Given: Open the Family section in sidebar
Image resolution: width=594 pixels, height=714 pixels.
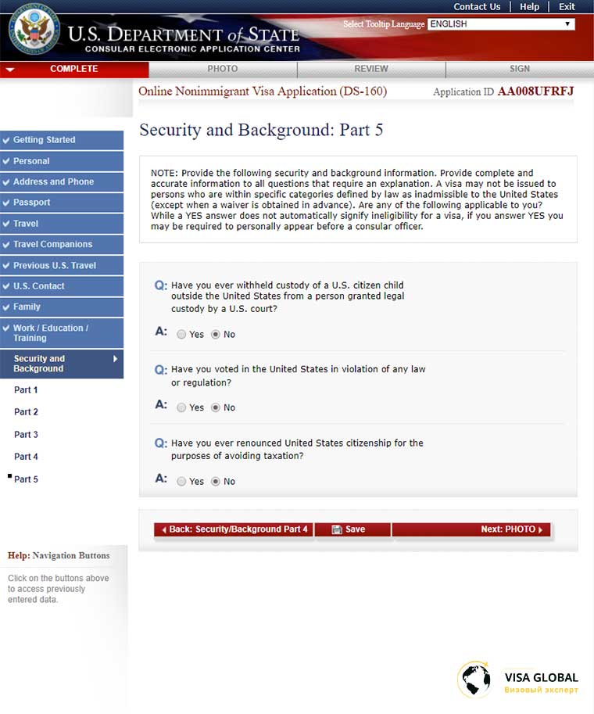Looking at the screenshot, I should (62, 307).
